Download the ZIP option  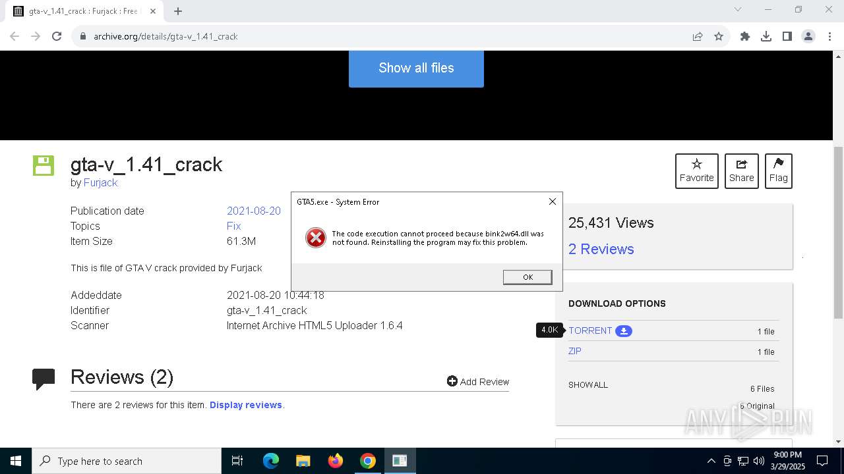tap(575, 351)
